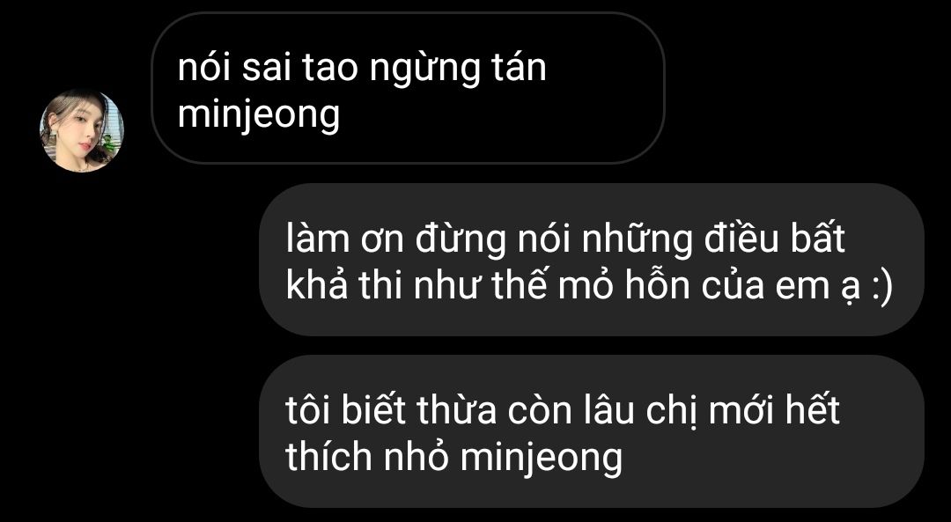Image resolution: width=951 pixels, height=522 pixels.
Task: Click the word 'minjeong' in the received bubble
Action: pos(258,115)
